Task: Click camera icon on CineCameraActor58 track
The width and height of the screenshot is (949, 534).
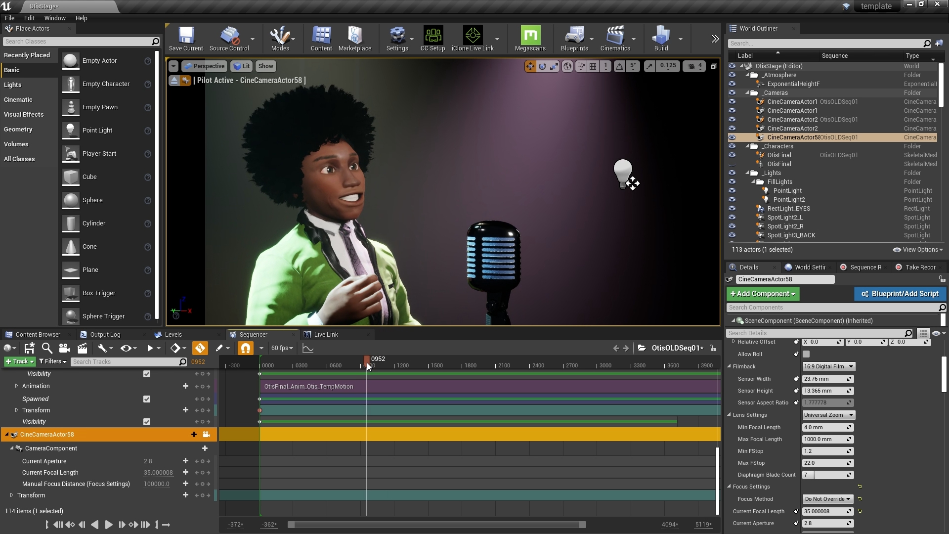Action: click(x=207, y=435)
